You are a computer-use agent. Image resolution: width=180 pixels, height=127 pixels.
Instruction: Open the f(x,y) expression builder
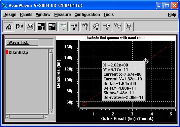pyautogui.click(x=19, y=26)
